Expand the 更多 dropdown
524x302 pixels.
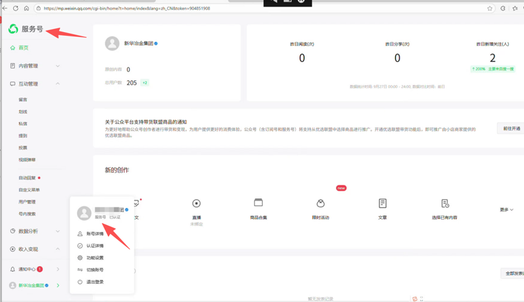(x=506, y=210)
